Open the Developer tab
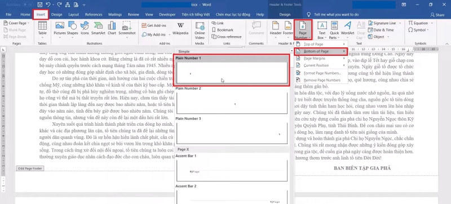Screen dimensions: 451x204 click(x=167, y=15)
